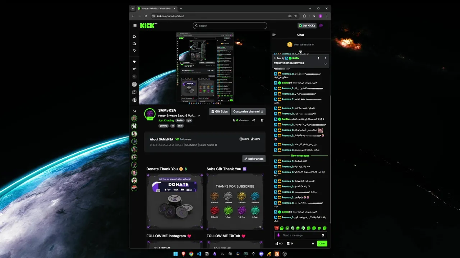Expand the pinned message chevron

point(326,64)
